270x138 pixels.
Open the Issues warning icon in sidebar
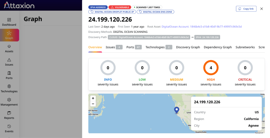click(x=9, y=60)
